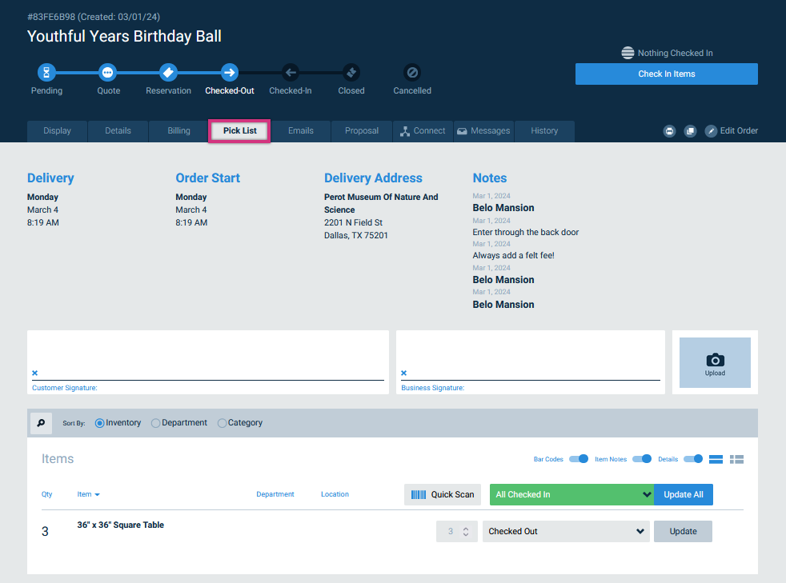Viewport: 786px width, 583px height.
Task: Toggle the Item Notes switch
Action: (x=642, y=459)
